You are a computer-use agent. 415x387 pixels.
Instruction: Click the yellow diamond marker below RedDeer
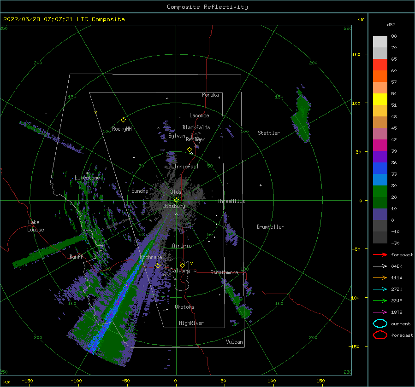pyautogui.click(x=190, y=150)
